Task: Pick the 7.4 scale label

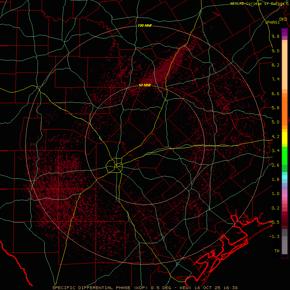Action: [x=275, y=79]
